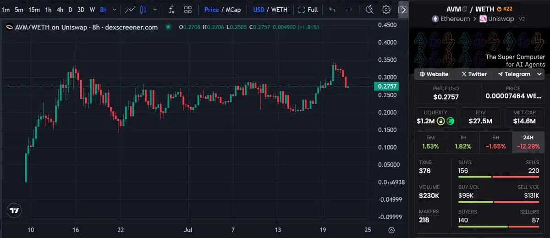Select the 1H stats tab
The image size is (550, 238).
(463, 143)
